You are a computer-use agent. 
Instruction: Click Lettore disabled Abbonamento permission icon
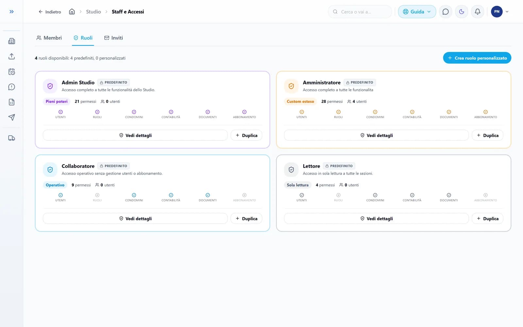click(485, 195)
